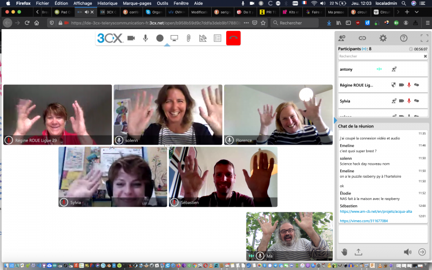432x270 pixels.
Task: Toggle Sylvia's red microphone in participants list
Action: point(409,100)
